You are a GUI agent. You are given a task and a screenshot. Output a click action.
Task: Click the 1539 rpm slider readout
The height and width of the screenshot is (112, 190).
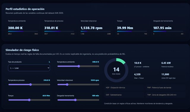click(95, 80)
